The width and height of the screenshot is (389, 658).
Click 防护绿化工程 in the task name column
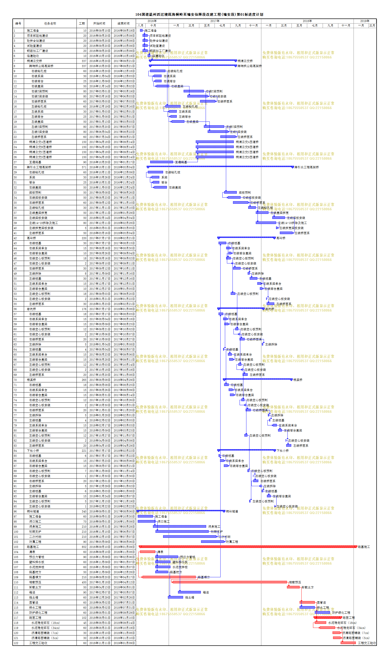pos(38,613)
